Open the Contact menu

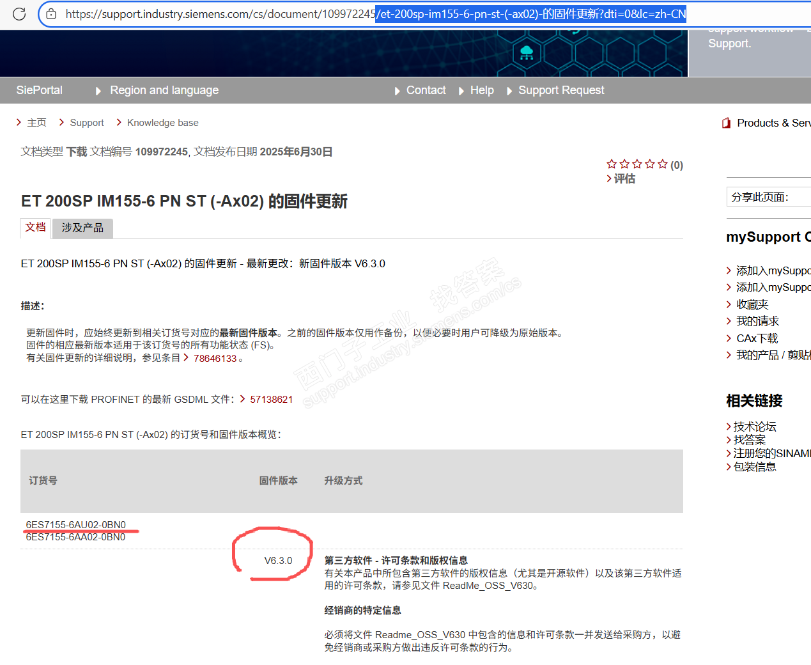426,90
